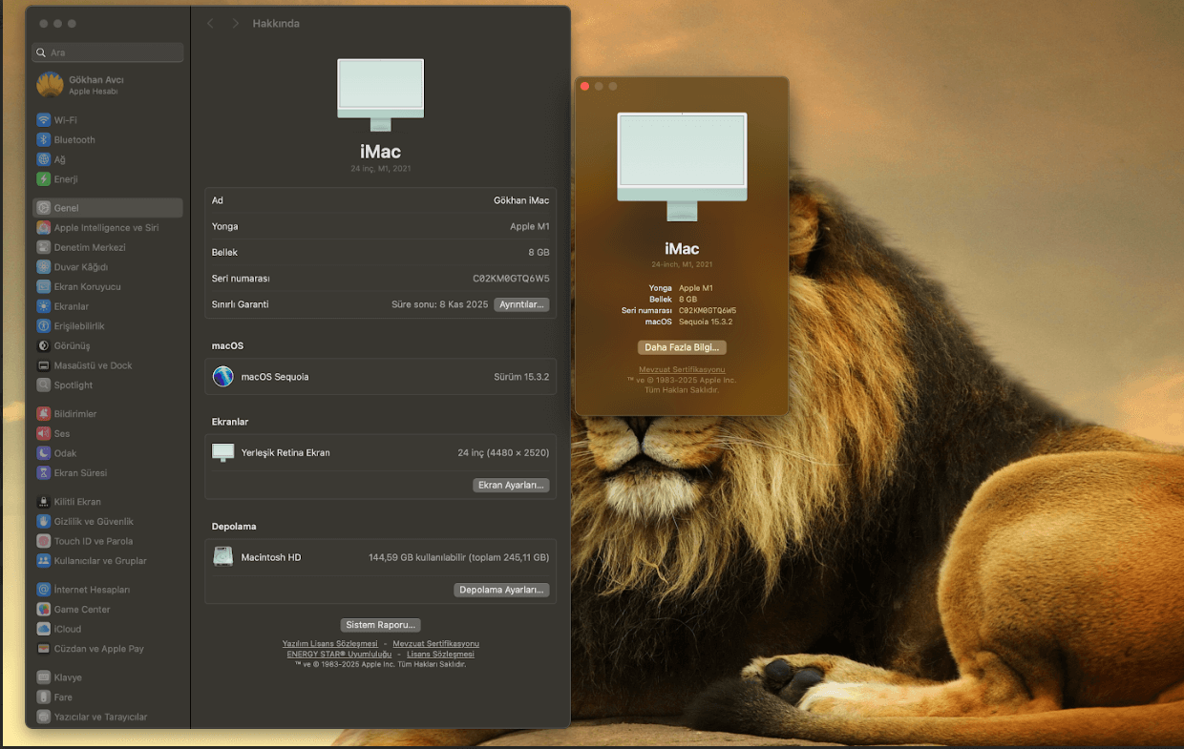
Task: Click the macOS Sequoia icon
Action: pos(222,376)
